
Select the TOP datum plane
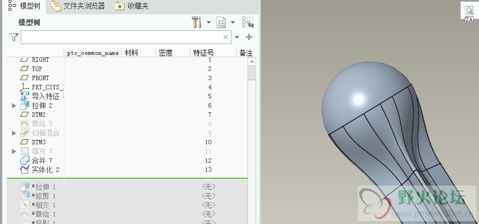point(37,69)
